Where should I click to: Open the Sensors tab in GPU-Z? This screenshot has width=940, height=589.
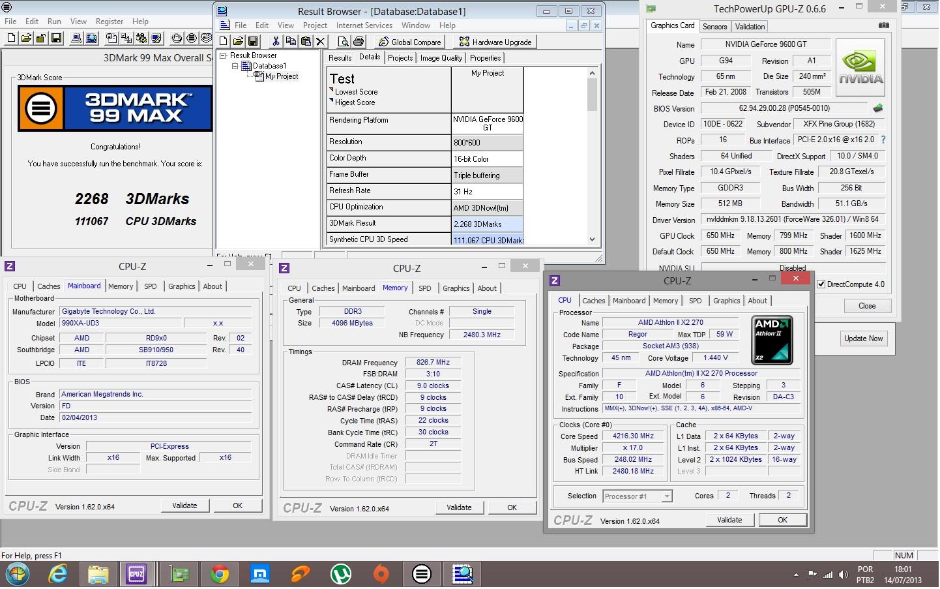tap(714, 27)
